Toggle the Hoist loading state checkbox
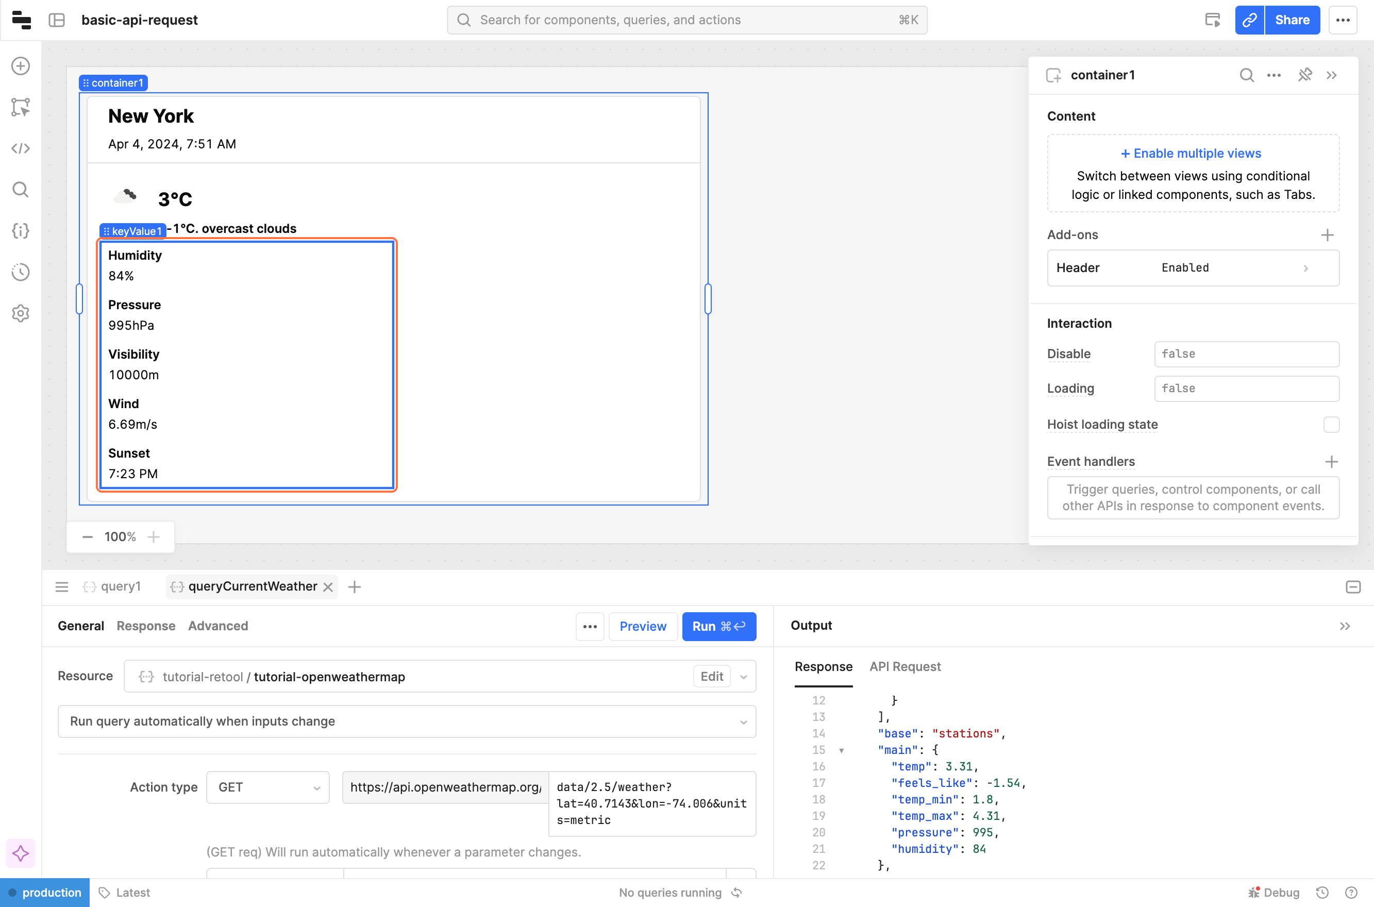1374x907 pixels. (x=1331, y=425)
